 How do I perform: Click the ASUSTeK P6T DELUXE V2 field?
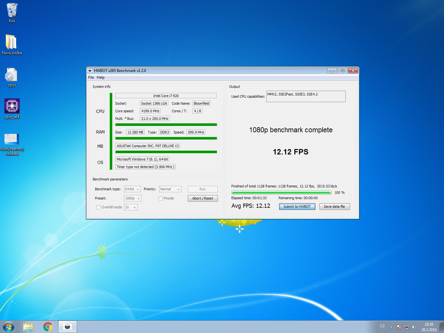coord(148,146)
